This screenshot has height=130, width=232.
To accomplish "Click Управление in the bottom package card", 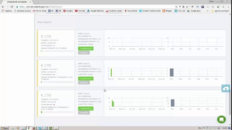I will point(86,108).
